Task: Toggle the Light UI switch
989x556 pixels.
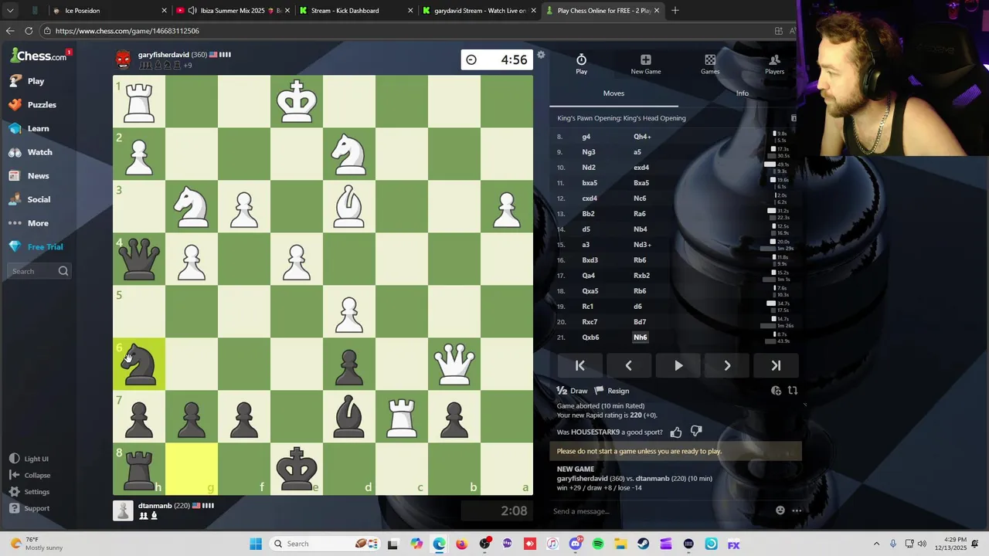Action: tap(29, 459)
